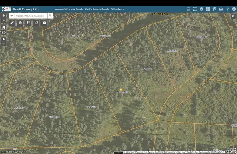The height and width of the screenshot is (154, 237).
Task: Expand the search source dropdown arrow
Action: (x=12, y=16)
